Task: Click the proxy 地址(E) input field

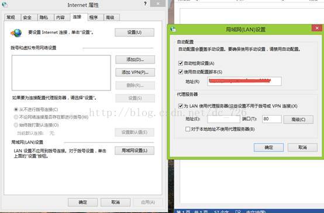Action: click(x=223, y=119)
